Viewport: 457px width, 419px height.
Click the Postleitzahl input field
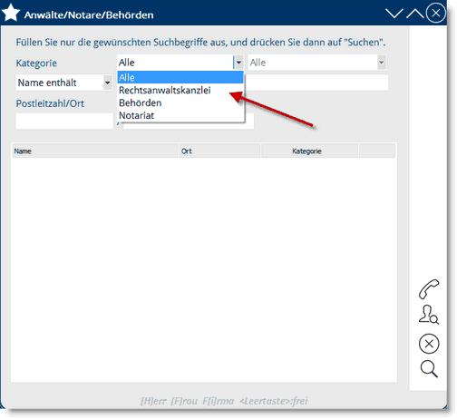coord(64,122)
